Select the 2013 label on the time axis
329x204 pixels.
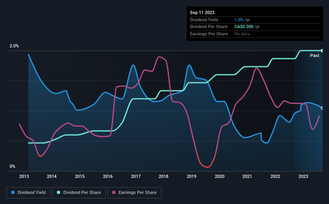point(24,176)
